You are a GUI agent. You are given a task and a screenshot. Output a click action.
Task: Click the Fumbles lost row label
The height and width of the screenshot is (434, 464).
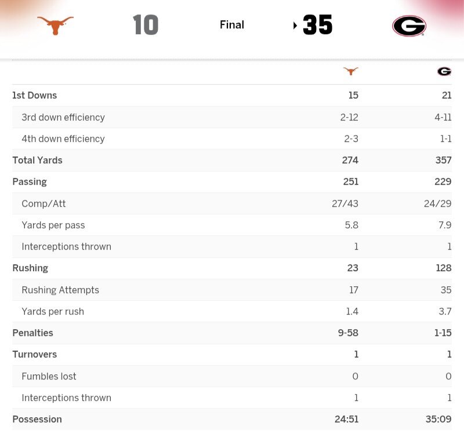click(49, 376)
